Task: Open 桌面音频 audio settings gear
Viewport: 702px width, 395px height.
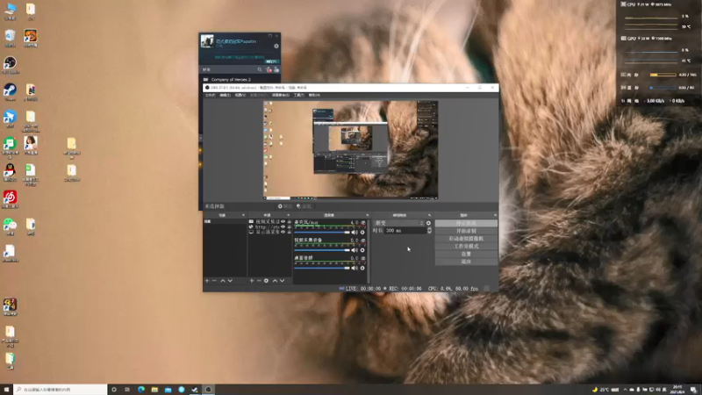Action: [362, 269]
